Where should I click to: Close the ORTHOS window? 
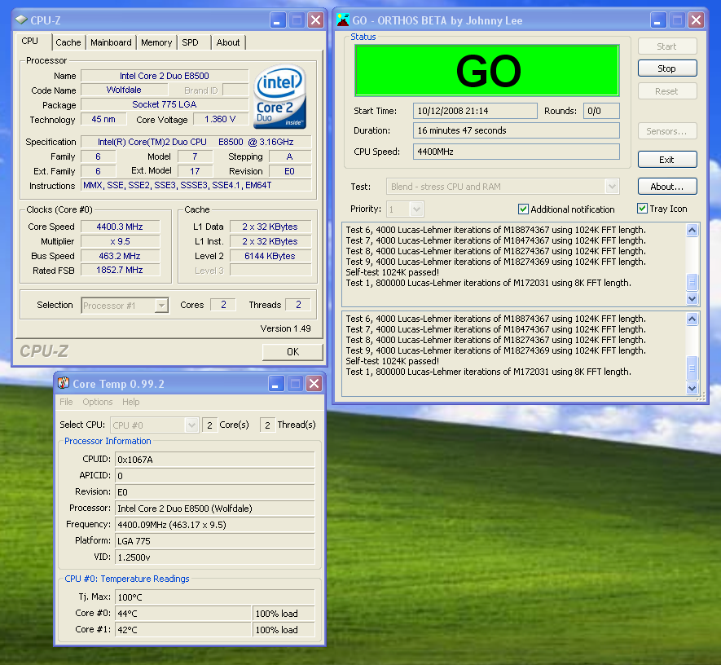[x=697, y=20]
